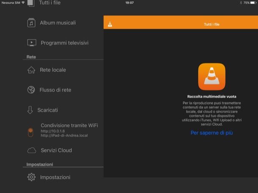This screenshot has height=193, width=258.
Task: Tap the Rete section header
Action: 31,57
